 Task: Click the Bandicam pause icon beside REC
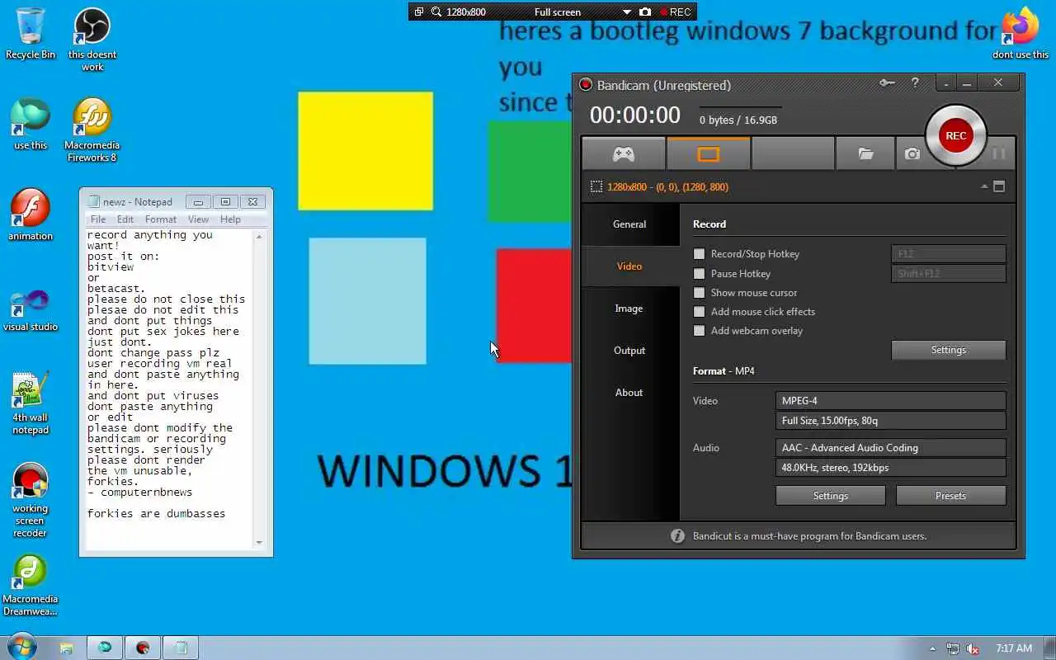(x=998, y=154)
